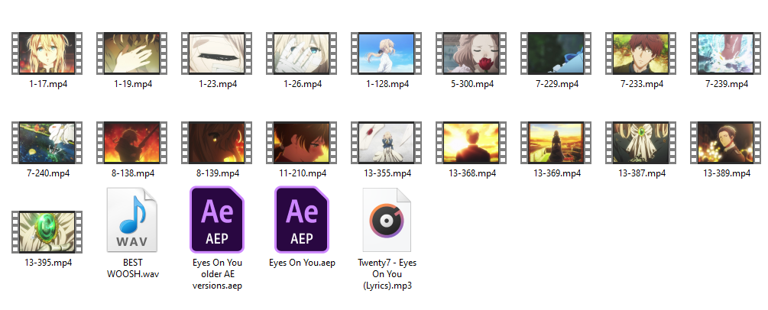
Task: Click the Eyes On You older AE versions.aep name
Action: click(218, 274)
